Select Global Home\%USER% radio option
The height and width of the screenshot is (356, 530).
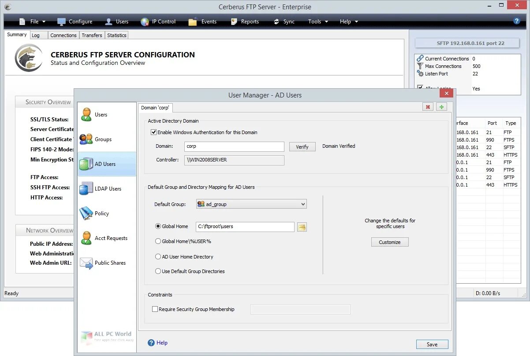[x=158, y=241]
